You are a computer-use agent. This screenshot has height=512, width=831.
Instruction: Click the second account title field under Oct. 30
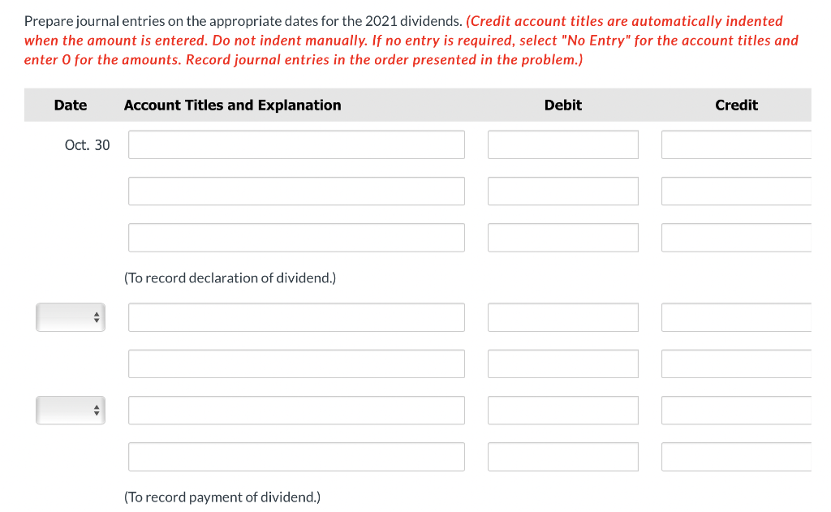pos(296,191)
